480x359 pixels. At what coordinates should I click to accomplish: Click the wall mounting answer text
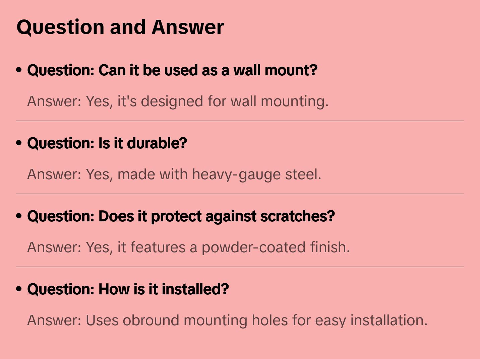tap(178, 101)
